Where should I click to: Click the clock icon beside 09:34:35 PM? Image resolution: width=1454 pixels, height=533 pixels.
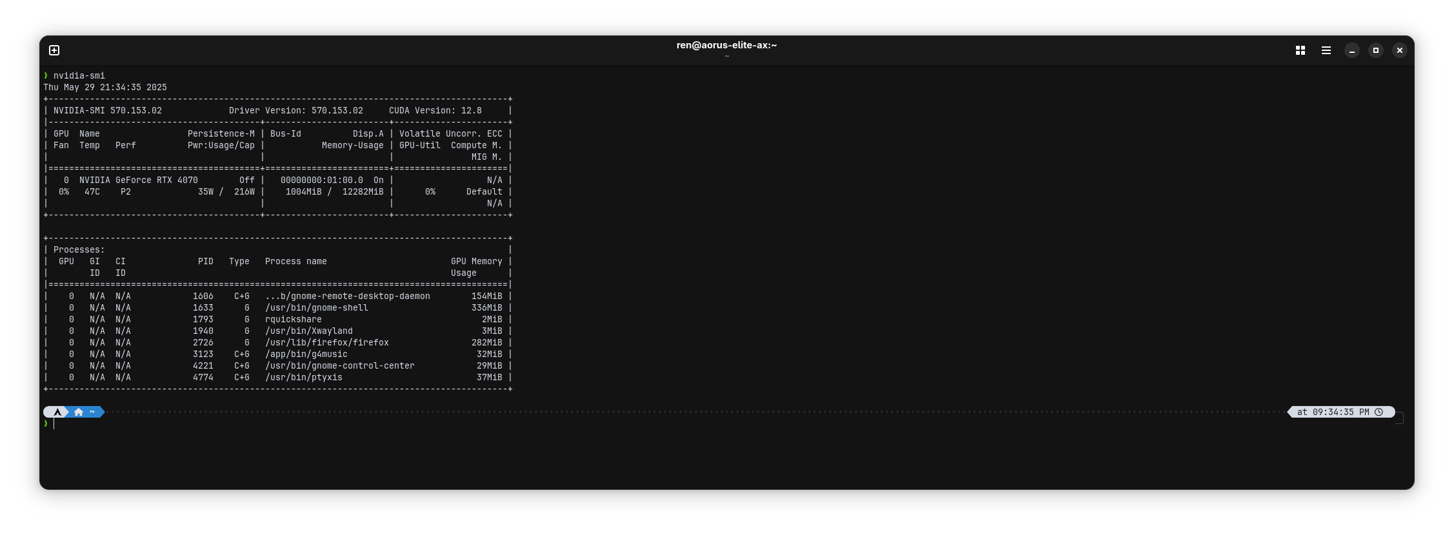click(x=1379, y=412)
